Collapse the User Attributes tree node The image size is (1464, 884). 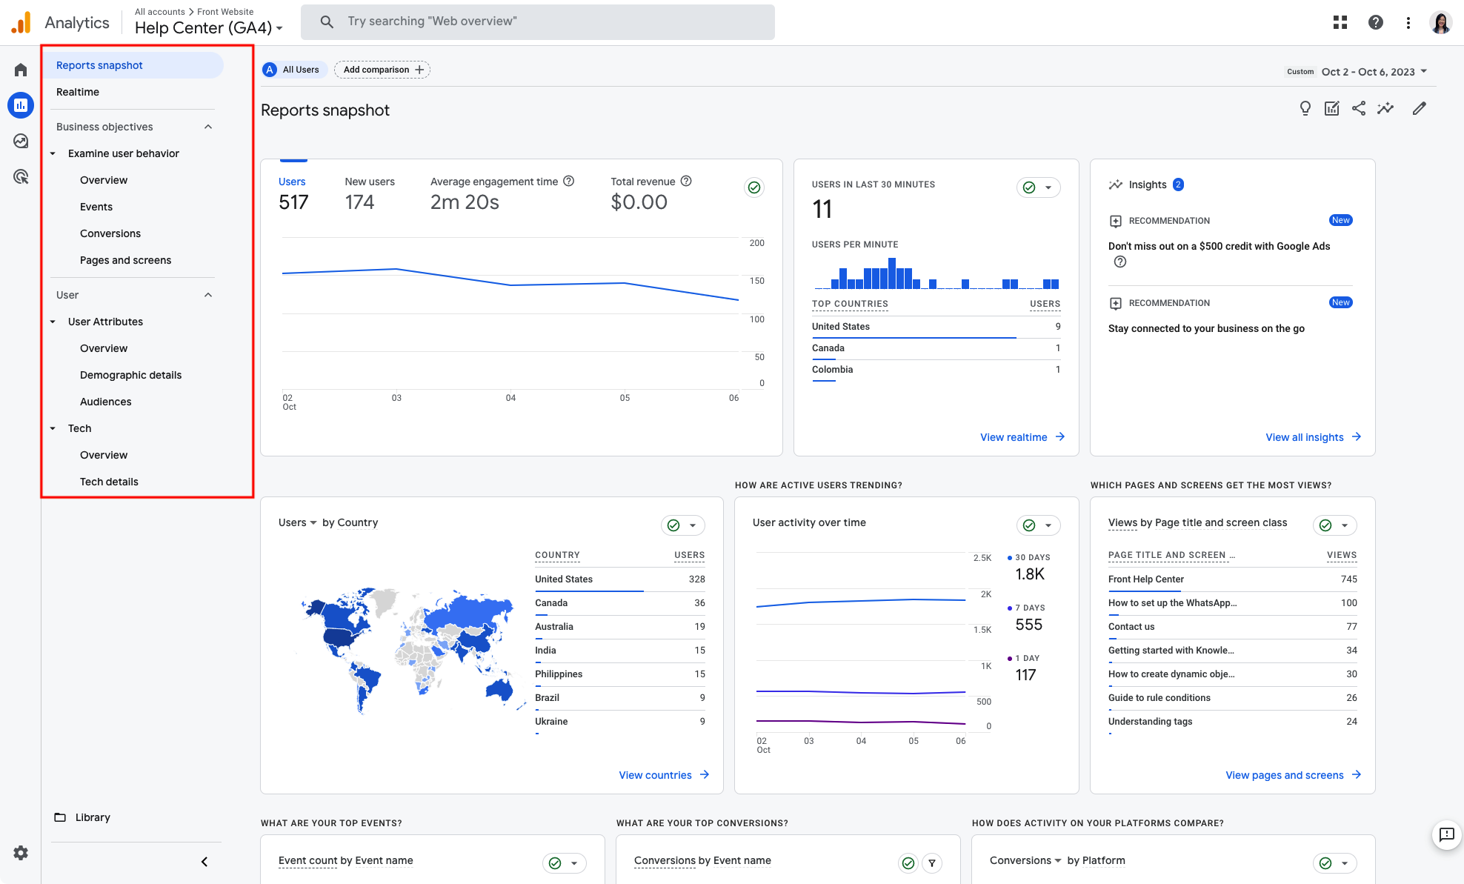point(53,322)
